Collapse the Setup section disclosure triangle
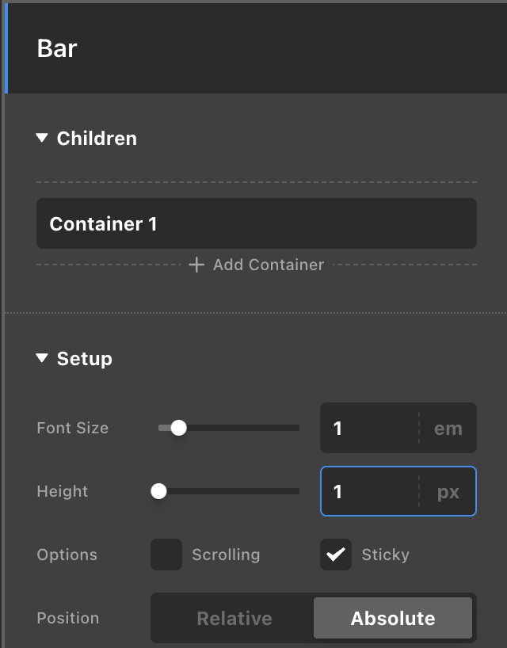The width and height of the screenshot is (507, 648). click(x=42, y=359)
